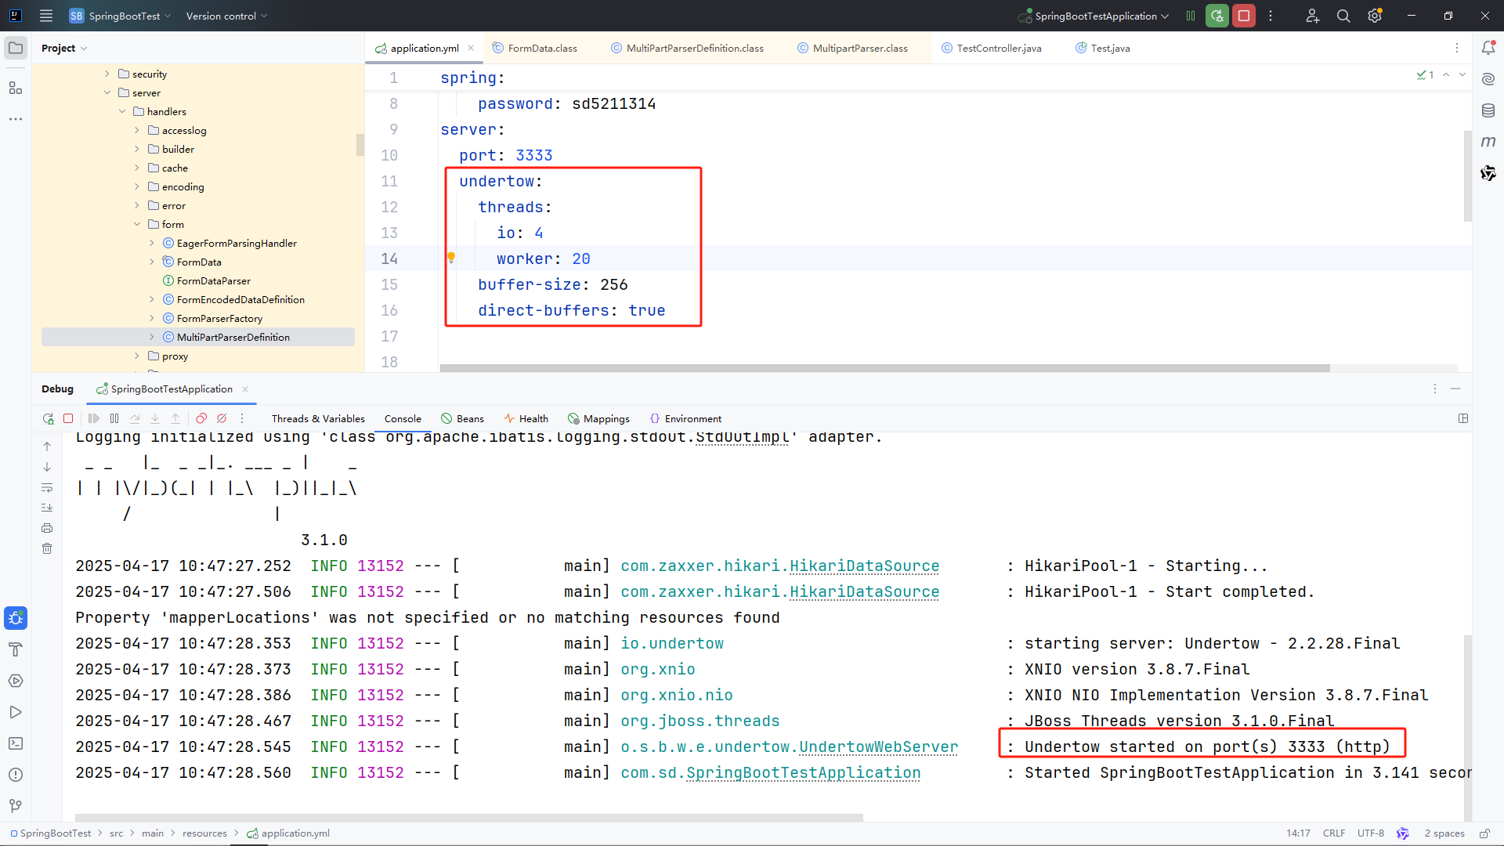Click resources breadcrumb in status bar

(x=204, y=833)
